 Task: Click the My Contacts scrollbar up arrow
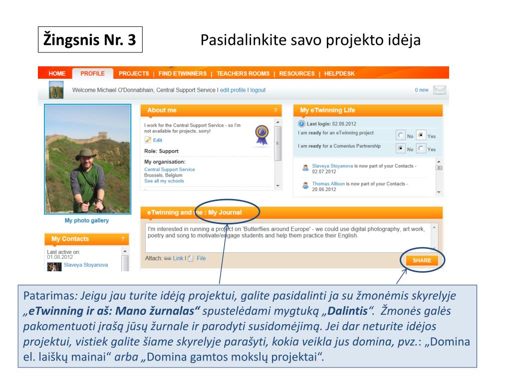(x=124, y=251)
